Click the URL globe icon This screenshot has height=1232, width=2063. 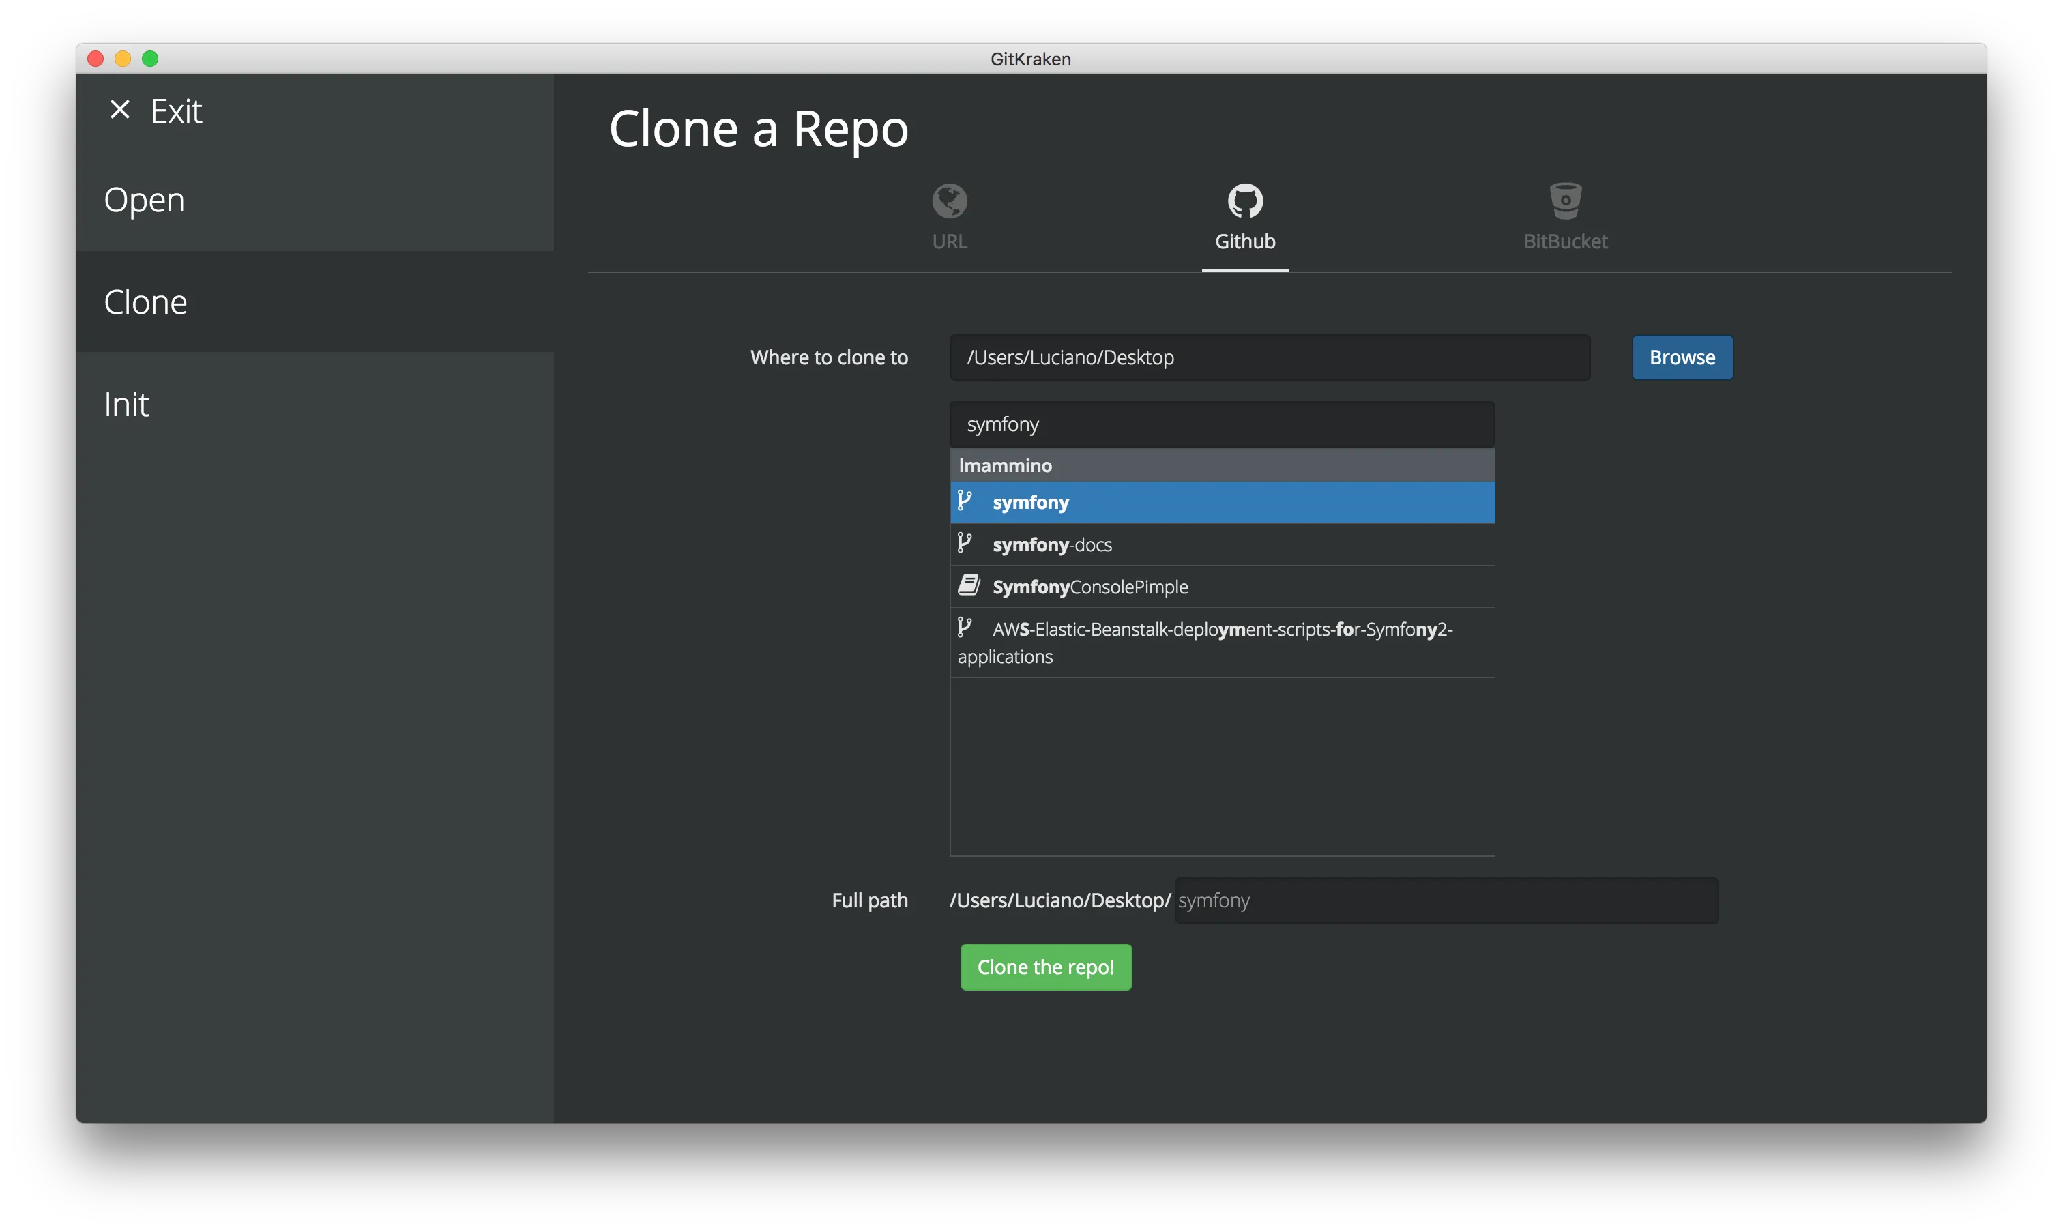[x=949, y=200]
